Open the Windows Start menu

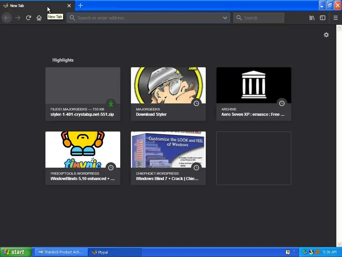[x=16, y=252]
